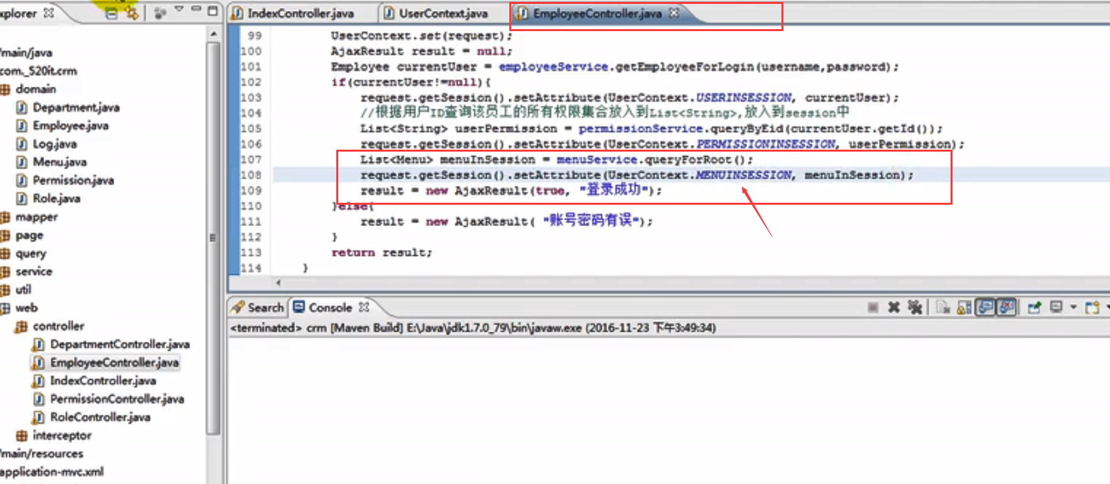Viewport: 1110px width, 484px height.
Task: Click the Collapse All icon in Package Explorer
Action: click(x=111, y=12)
